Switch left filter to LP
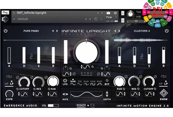Viewport: 173px width, 117px height. click(x=12, y=84)
